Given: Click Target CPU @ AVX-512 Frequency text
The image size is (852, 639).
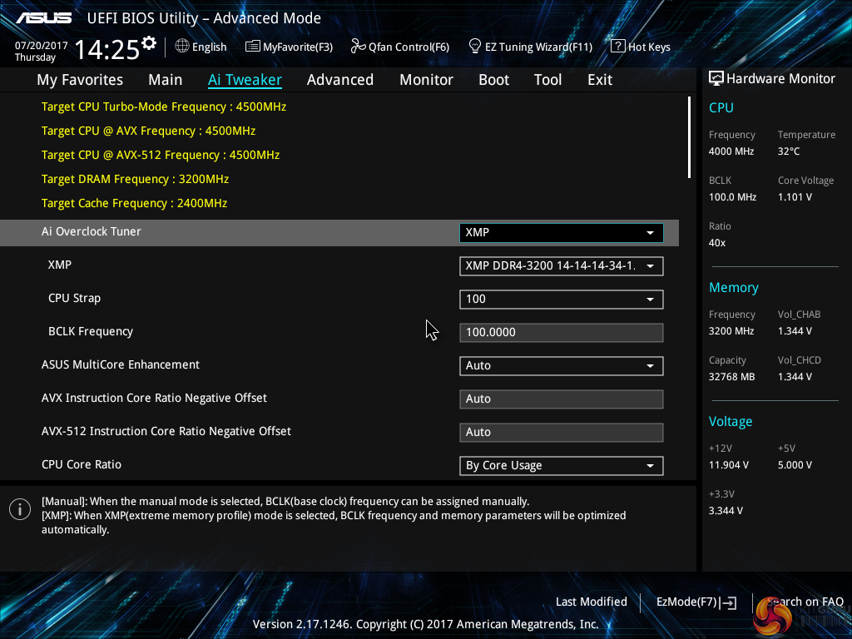Looking at the screenshot, I should point(161,155).
